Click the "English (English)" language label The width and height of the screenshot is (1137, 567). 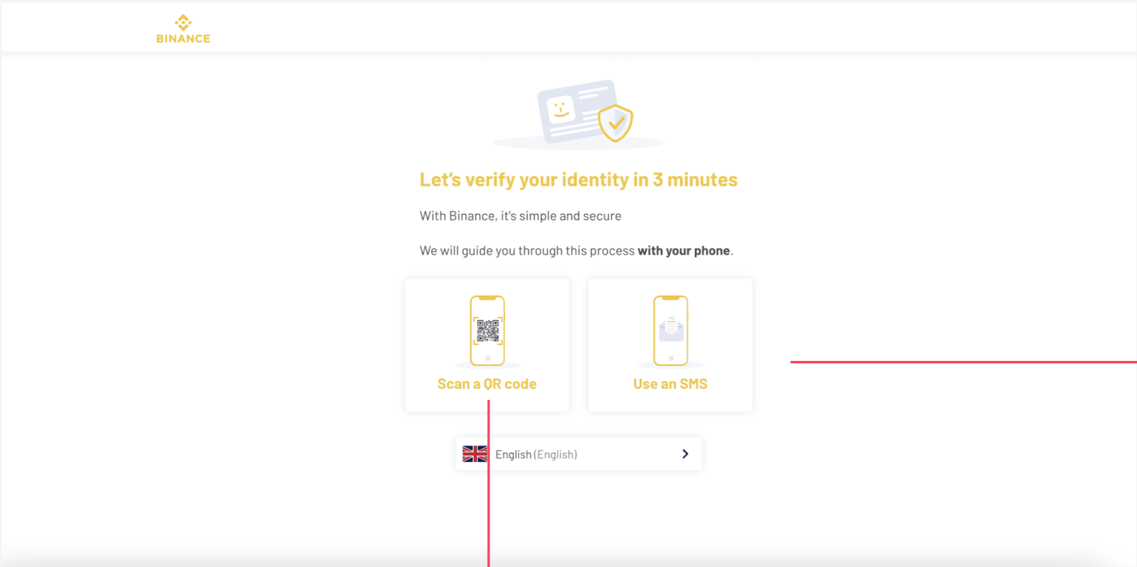(536, 455)
